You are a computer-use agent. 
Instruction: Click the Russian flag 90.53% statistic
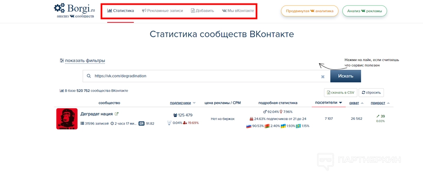point(255,126)
